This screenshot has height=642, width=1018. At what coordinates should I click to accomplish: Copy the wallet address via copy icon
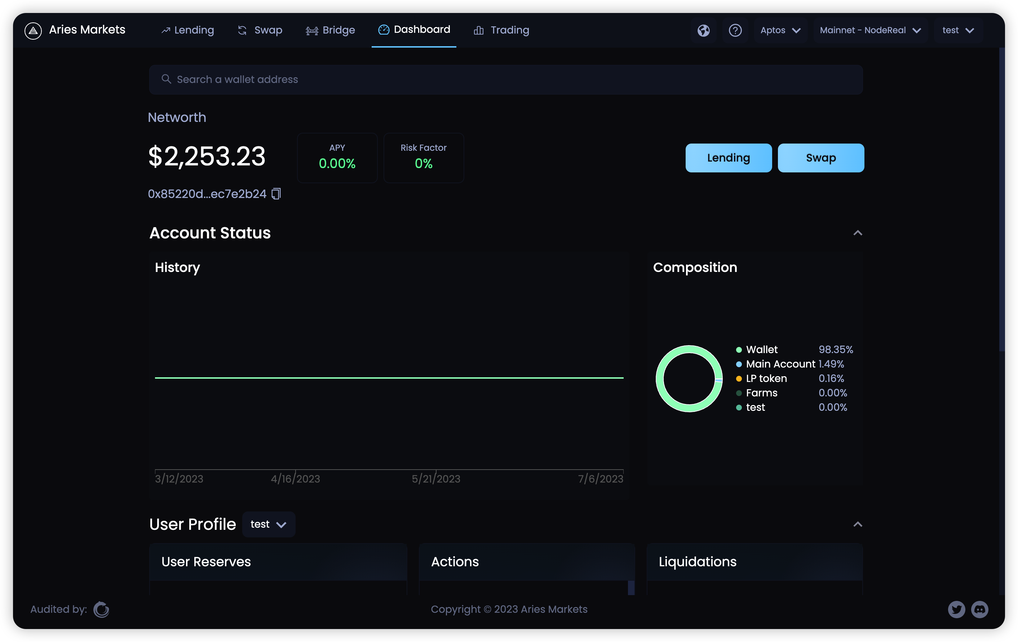pos(276,194)
